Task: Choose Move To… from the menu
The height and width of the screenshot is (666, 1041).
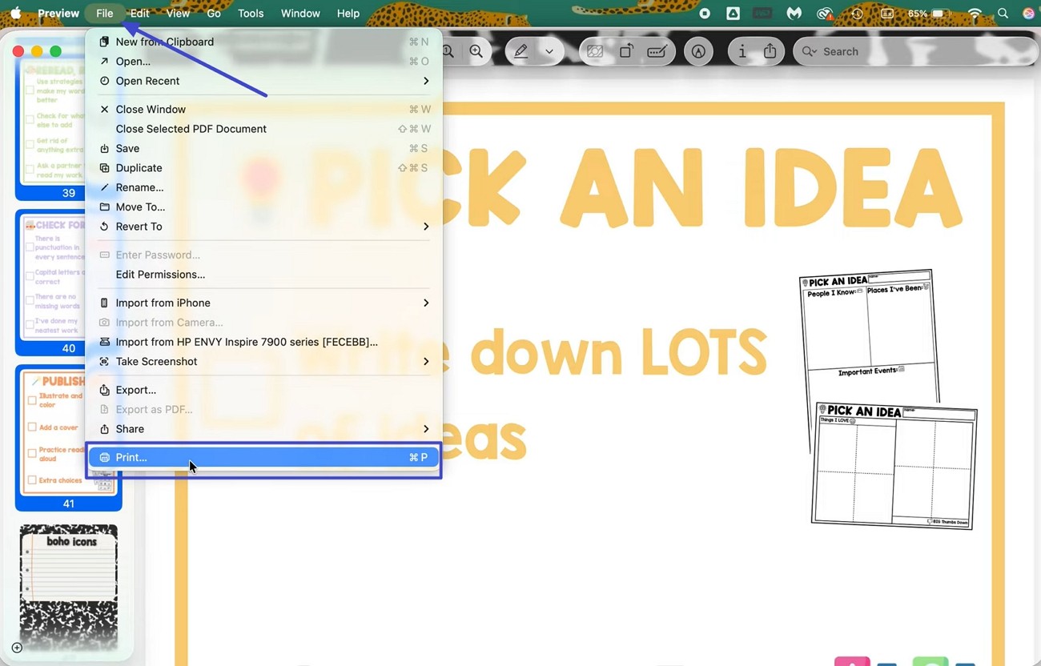Action: [263, 207]
